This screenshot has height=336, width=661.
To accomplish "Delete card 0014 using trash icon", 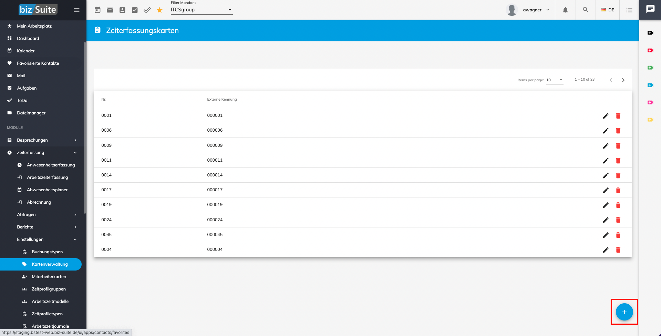I will pos(618,175).
